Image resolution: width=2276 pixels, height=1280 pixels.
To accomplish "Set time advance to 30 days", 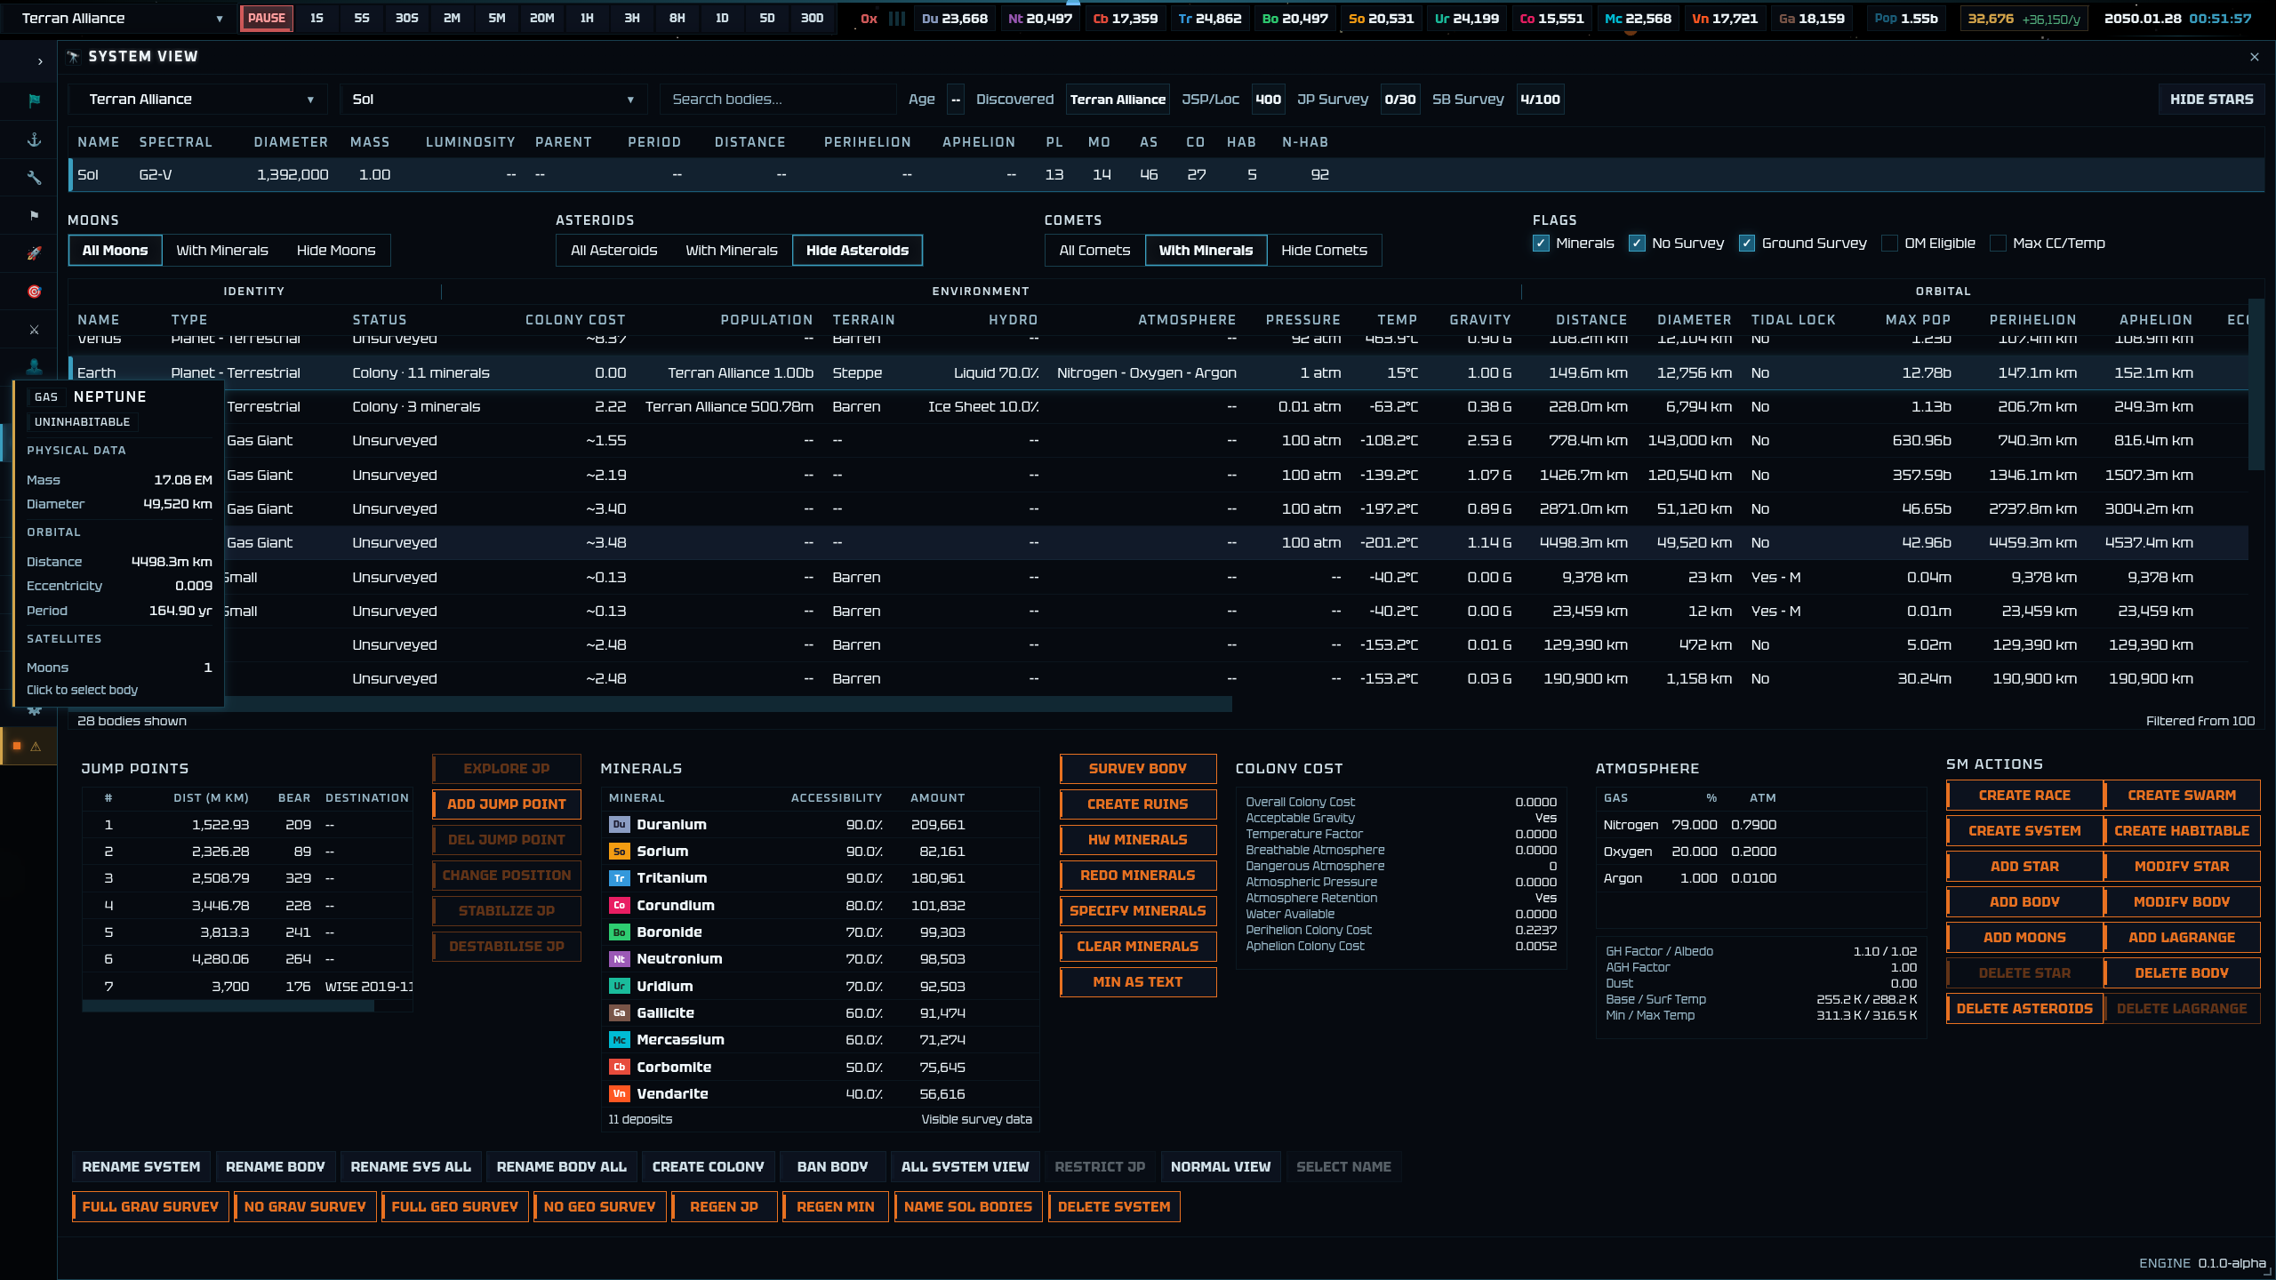I will [812, 19].
